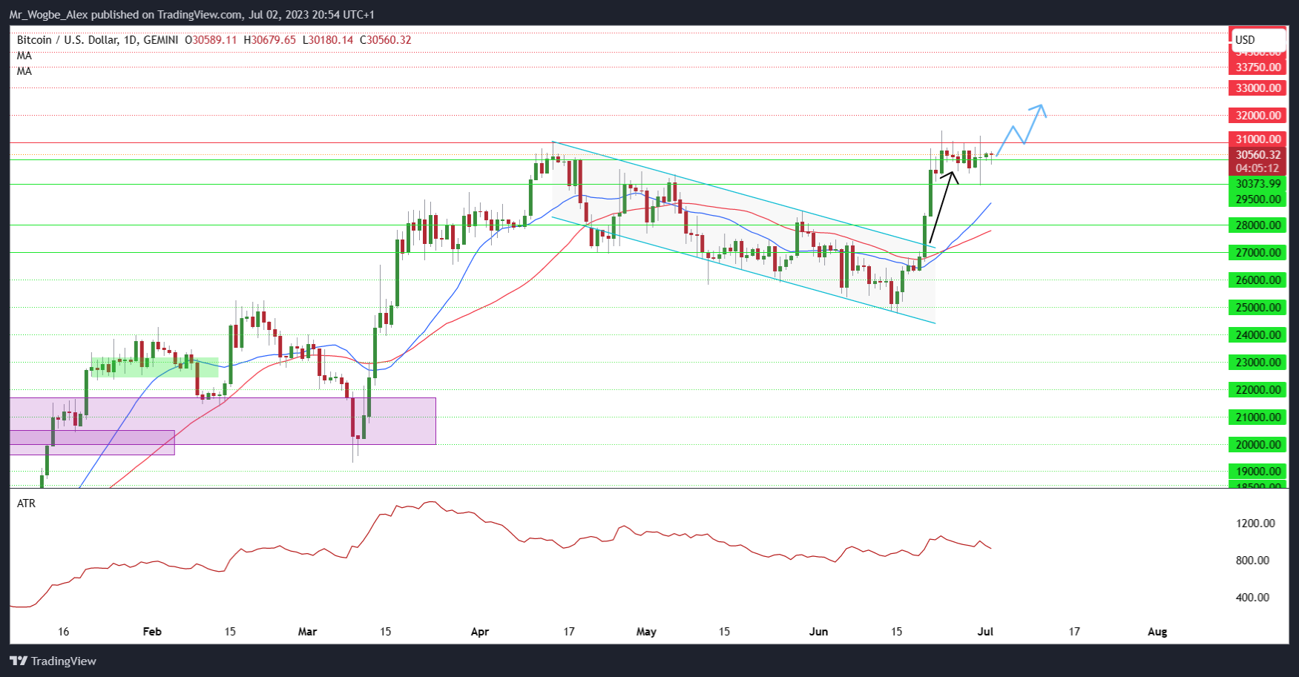
Task: Click the first MA indicator label
Action: [24, 56]
